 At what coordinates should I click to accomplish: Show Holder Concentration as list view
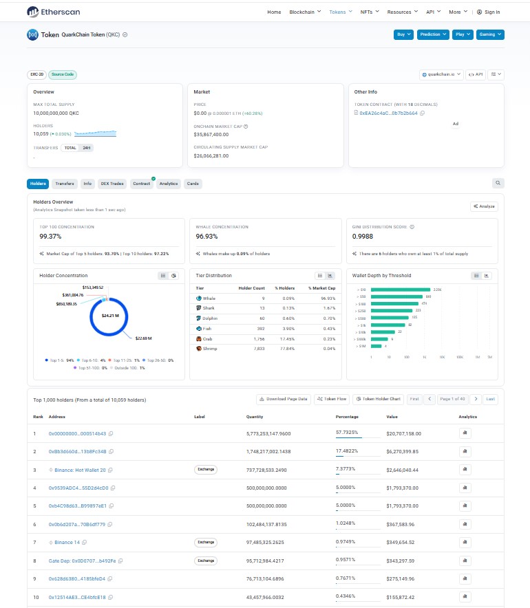pos(163,276)
